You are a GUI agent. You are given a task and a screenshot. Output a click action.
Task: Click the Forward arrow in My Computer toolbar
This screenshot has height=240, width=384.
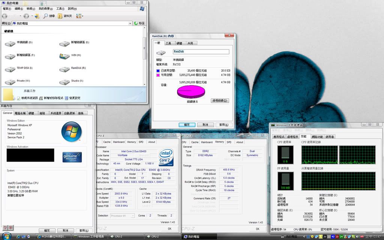(x=26, y=16)
